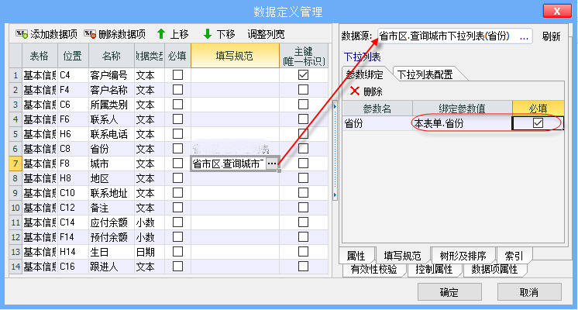The width and height of the screenshot is (578, 310).
Task: Move item up with green 上移 arrow
Action: point(161,34)
